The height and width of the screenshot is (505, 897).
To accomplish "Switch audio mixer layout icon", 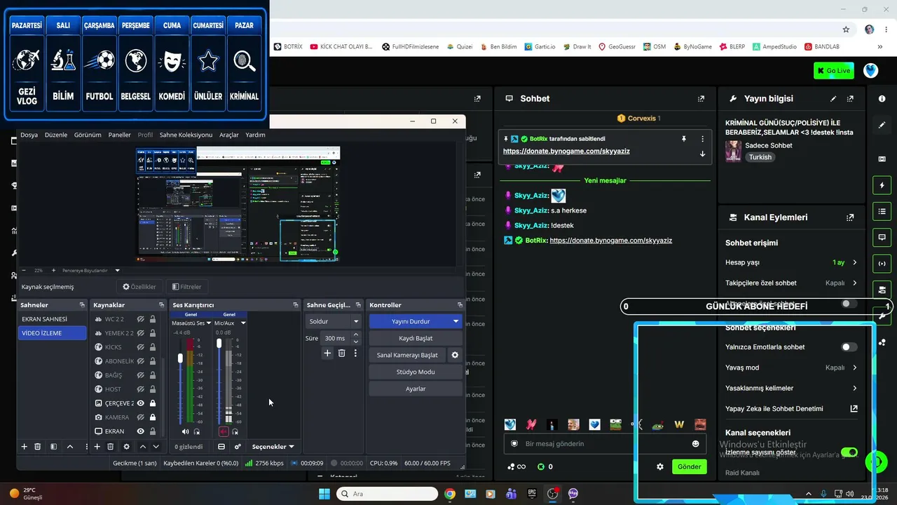I will pos(221,447).
